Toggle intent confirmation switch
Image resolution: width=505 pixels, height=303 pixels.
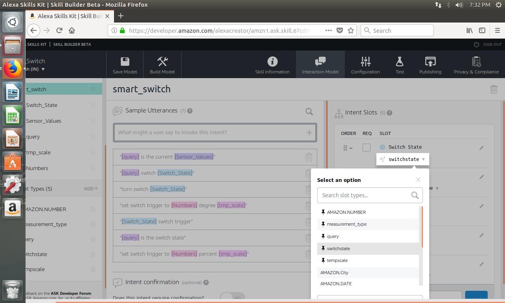(x=232, y=298)
